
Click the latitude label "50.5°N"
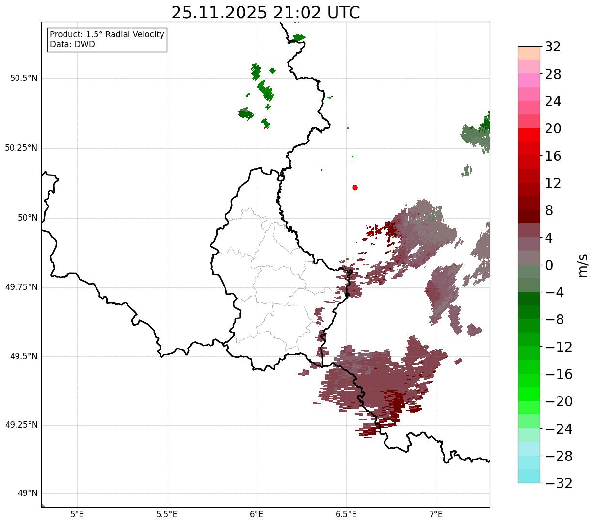tap(23, 78)
